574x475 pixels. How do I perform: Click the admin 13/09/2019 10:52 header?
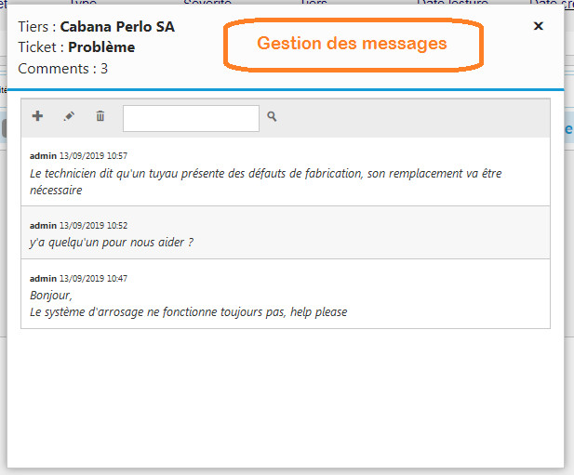click(x=78, y=225)
